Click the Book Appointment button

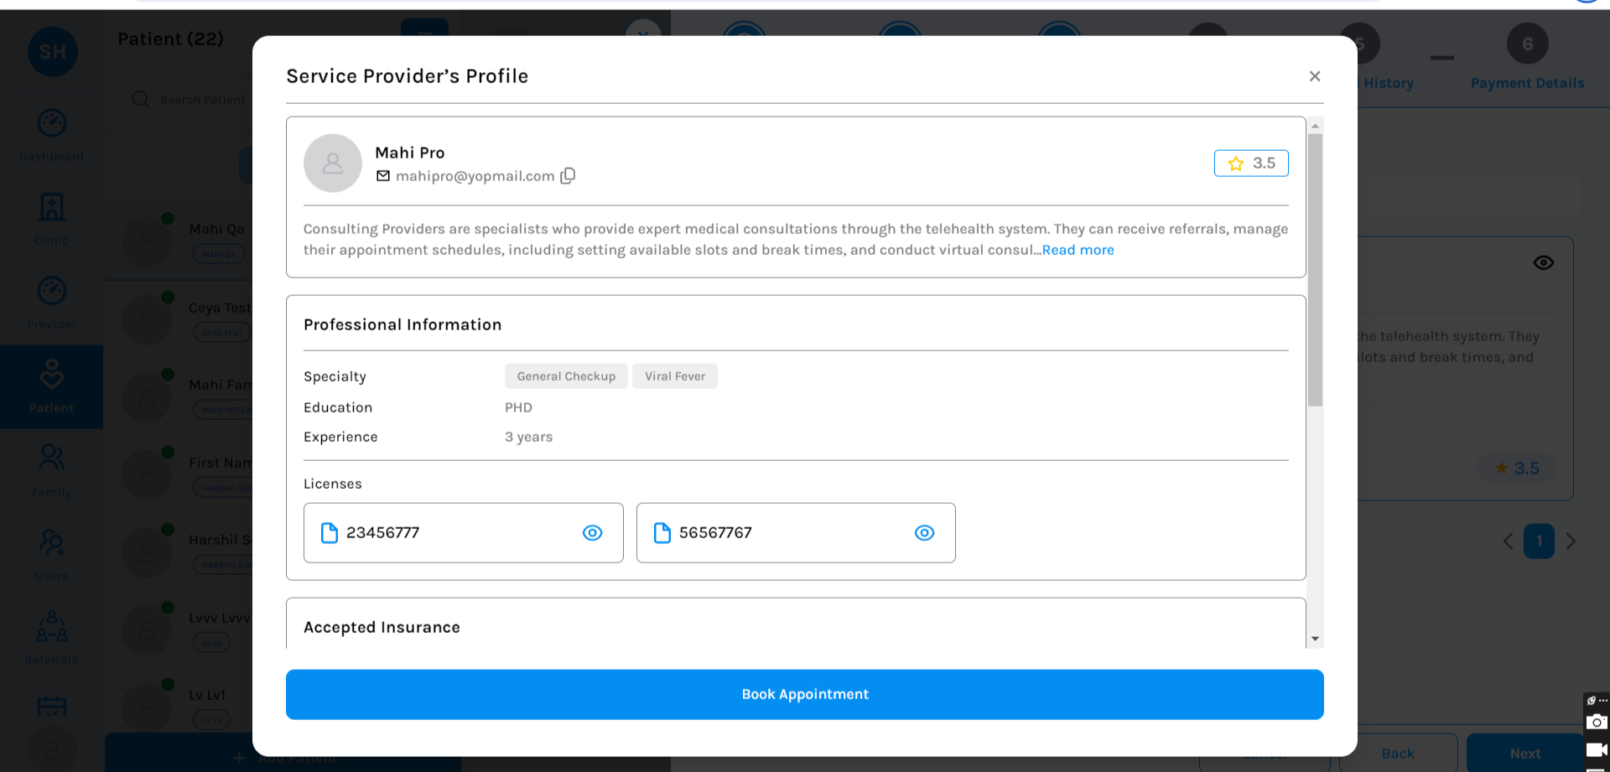coord(804,694)
